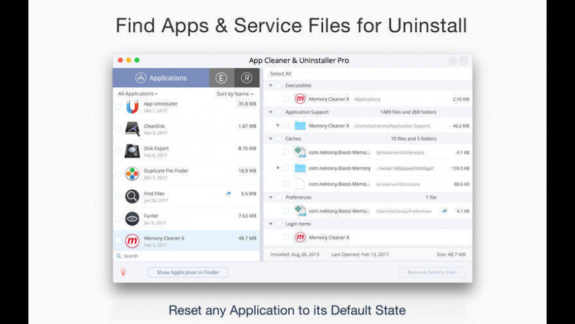Click the App Uninstaller magnet icon
575x324 pixels.
tap(132, 106)
